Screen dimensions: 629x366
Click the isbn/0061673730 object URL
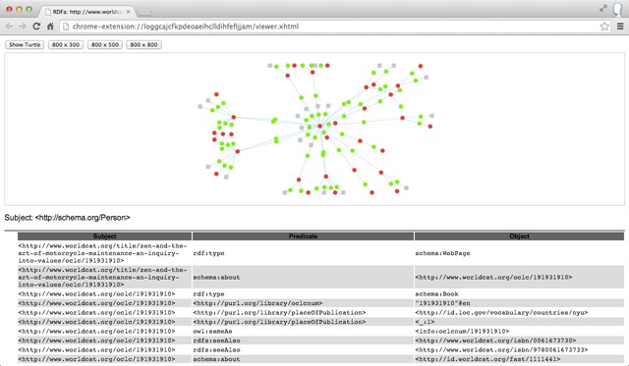tap(495, 340)
